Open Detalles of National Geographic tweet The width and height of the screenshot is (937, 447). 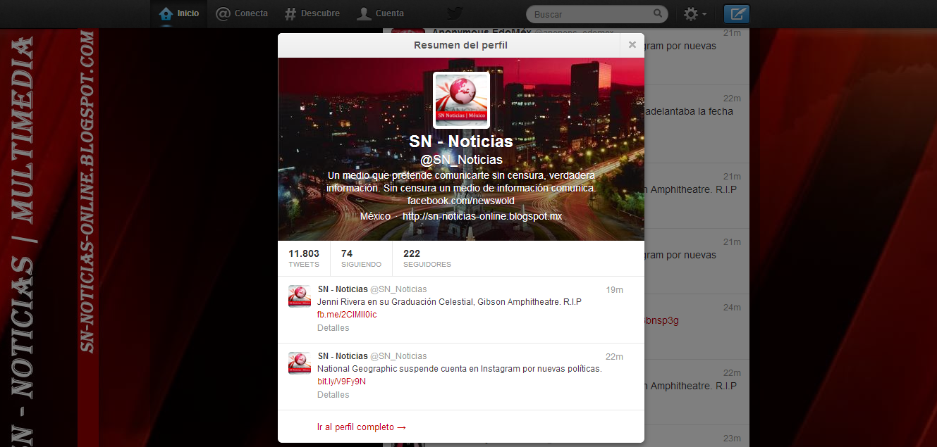point(333,395)
